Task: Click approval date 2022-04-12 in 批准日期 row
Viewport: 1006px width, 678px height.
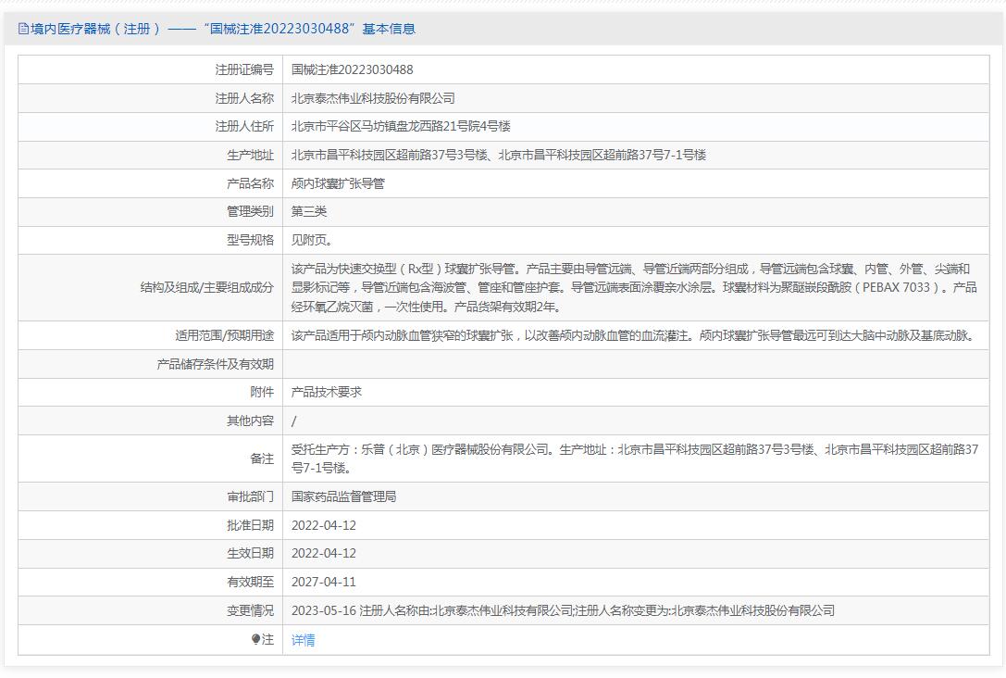Action: coord(323,525)
